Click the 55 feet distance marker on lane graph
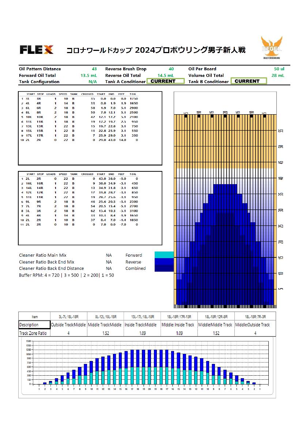This screenshot has height=428, width=302. point(281,130)
